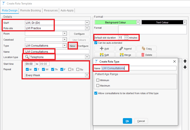Open the Auto-Apply tab
This screenshot has width=190, height=130.
pos(67,10)
